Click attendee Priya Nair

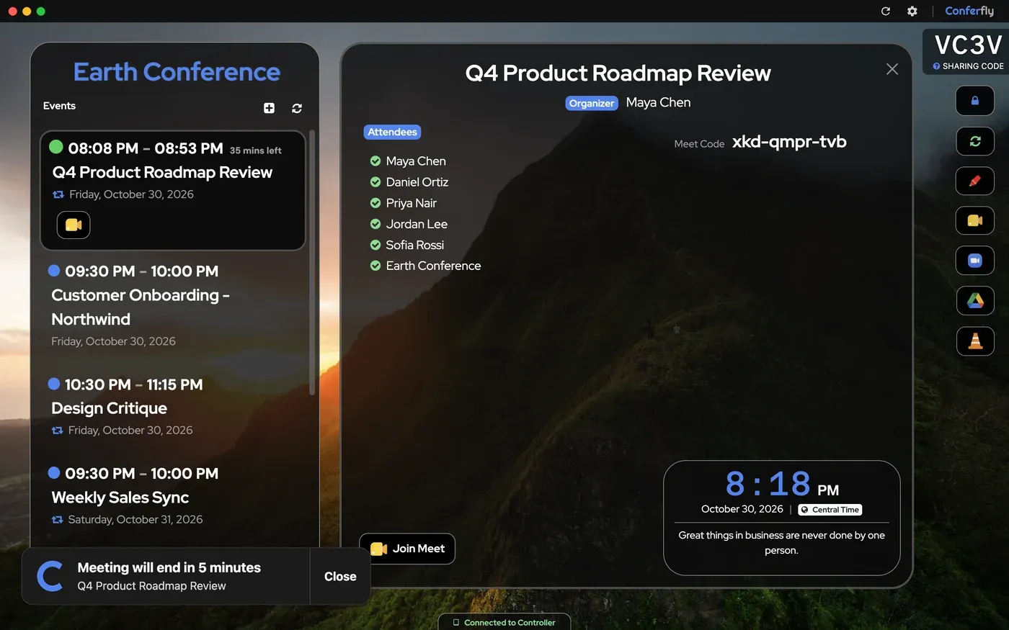click(412, 203)
